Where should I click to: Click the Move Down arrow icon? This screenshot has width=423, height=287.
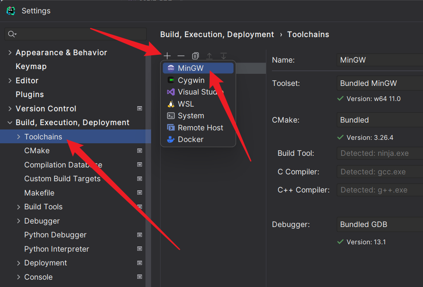coord(224,56)
